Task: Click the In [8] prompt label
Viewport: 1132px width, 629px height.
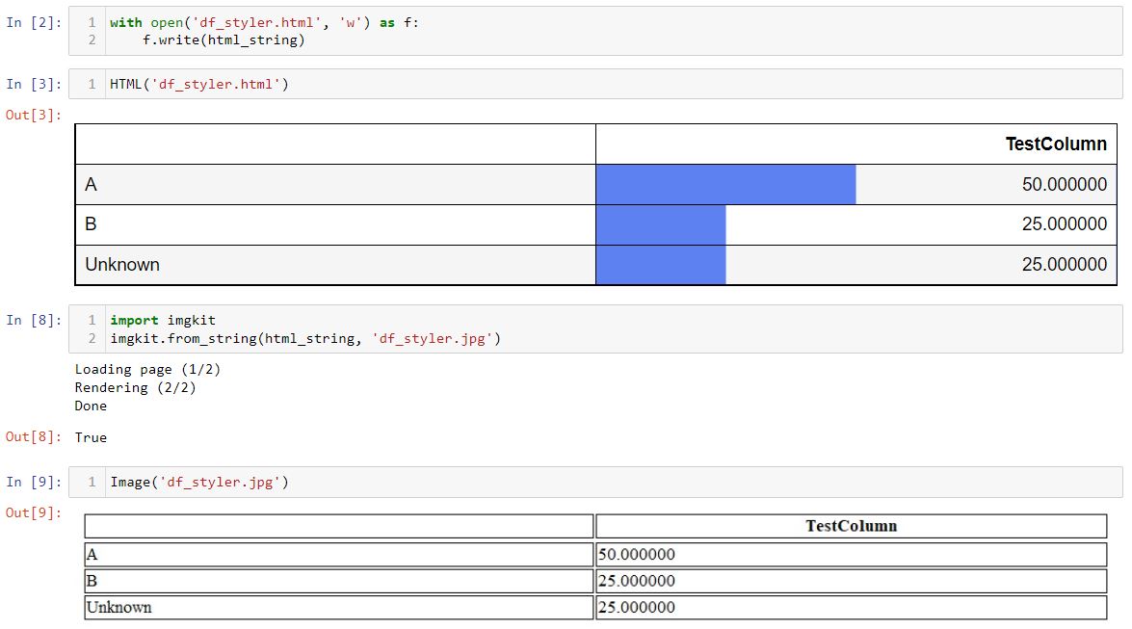Action: 33,320
